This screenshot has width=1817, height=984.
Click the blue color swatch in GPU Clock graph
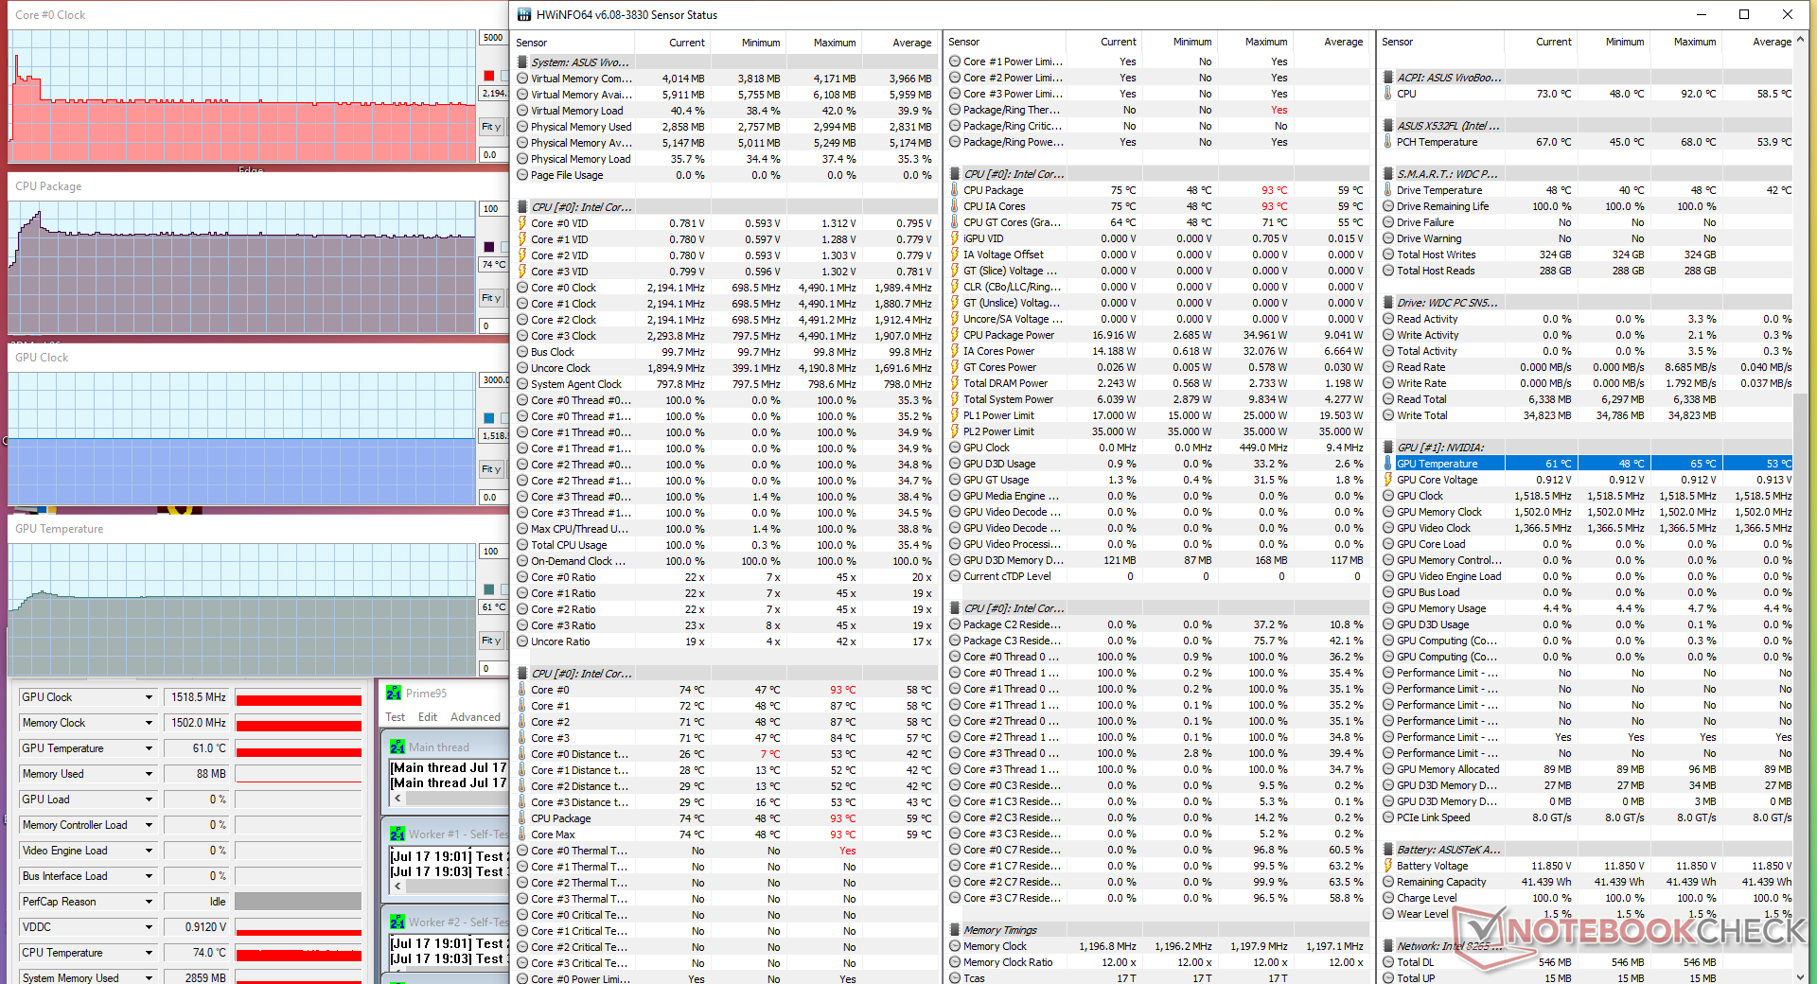tap(488, 418)
